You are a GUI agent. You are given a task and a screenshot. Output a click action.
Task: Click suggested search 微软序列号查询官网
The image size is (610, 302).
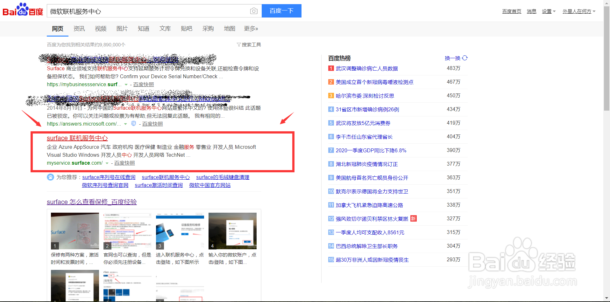coord(105,185)
